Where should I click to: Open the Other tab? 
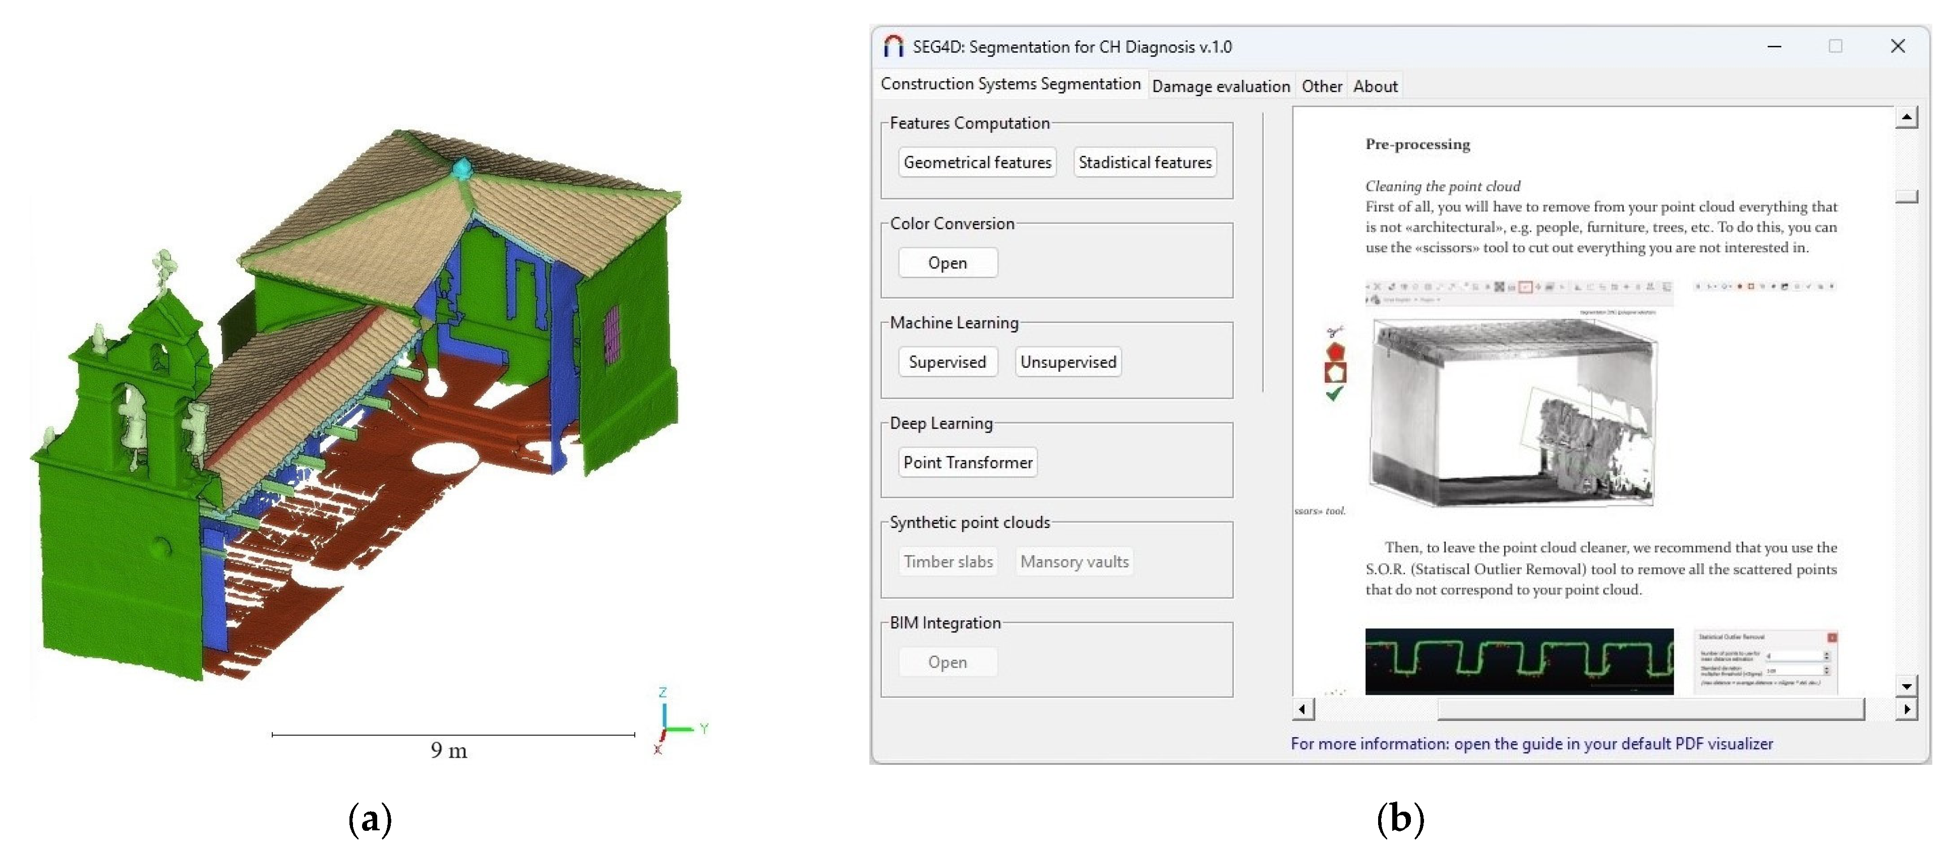[x=1321, y=87]
